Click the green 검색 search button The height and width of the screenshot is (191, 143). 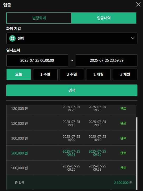(x=72, y=90)
